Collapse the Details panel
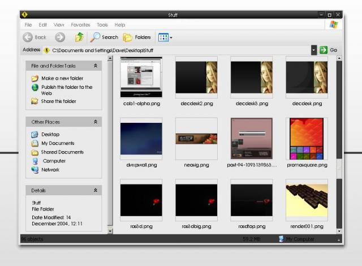The image size is (362, 266). 96,190
